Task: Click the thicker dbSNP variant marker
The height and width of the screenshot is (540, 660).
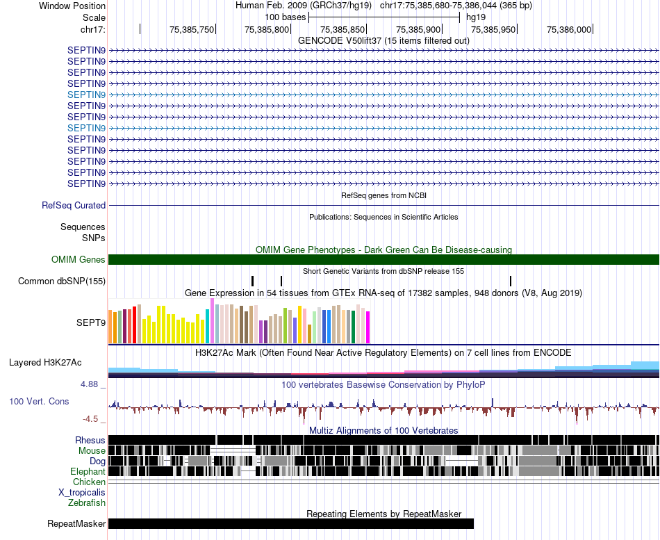Action: [x=253, y=281]
